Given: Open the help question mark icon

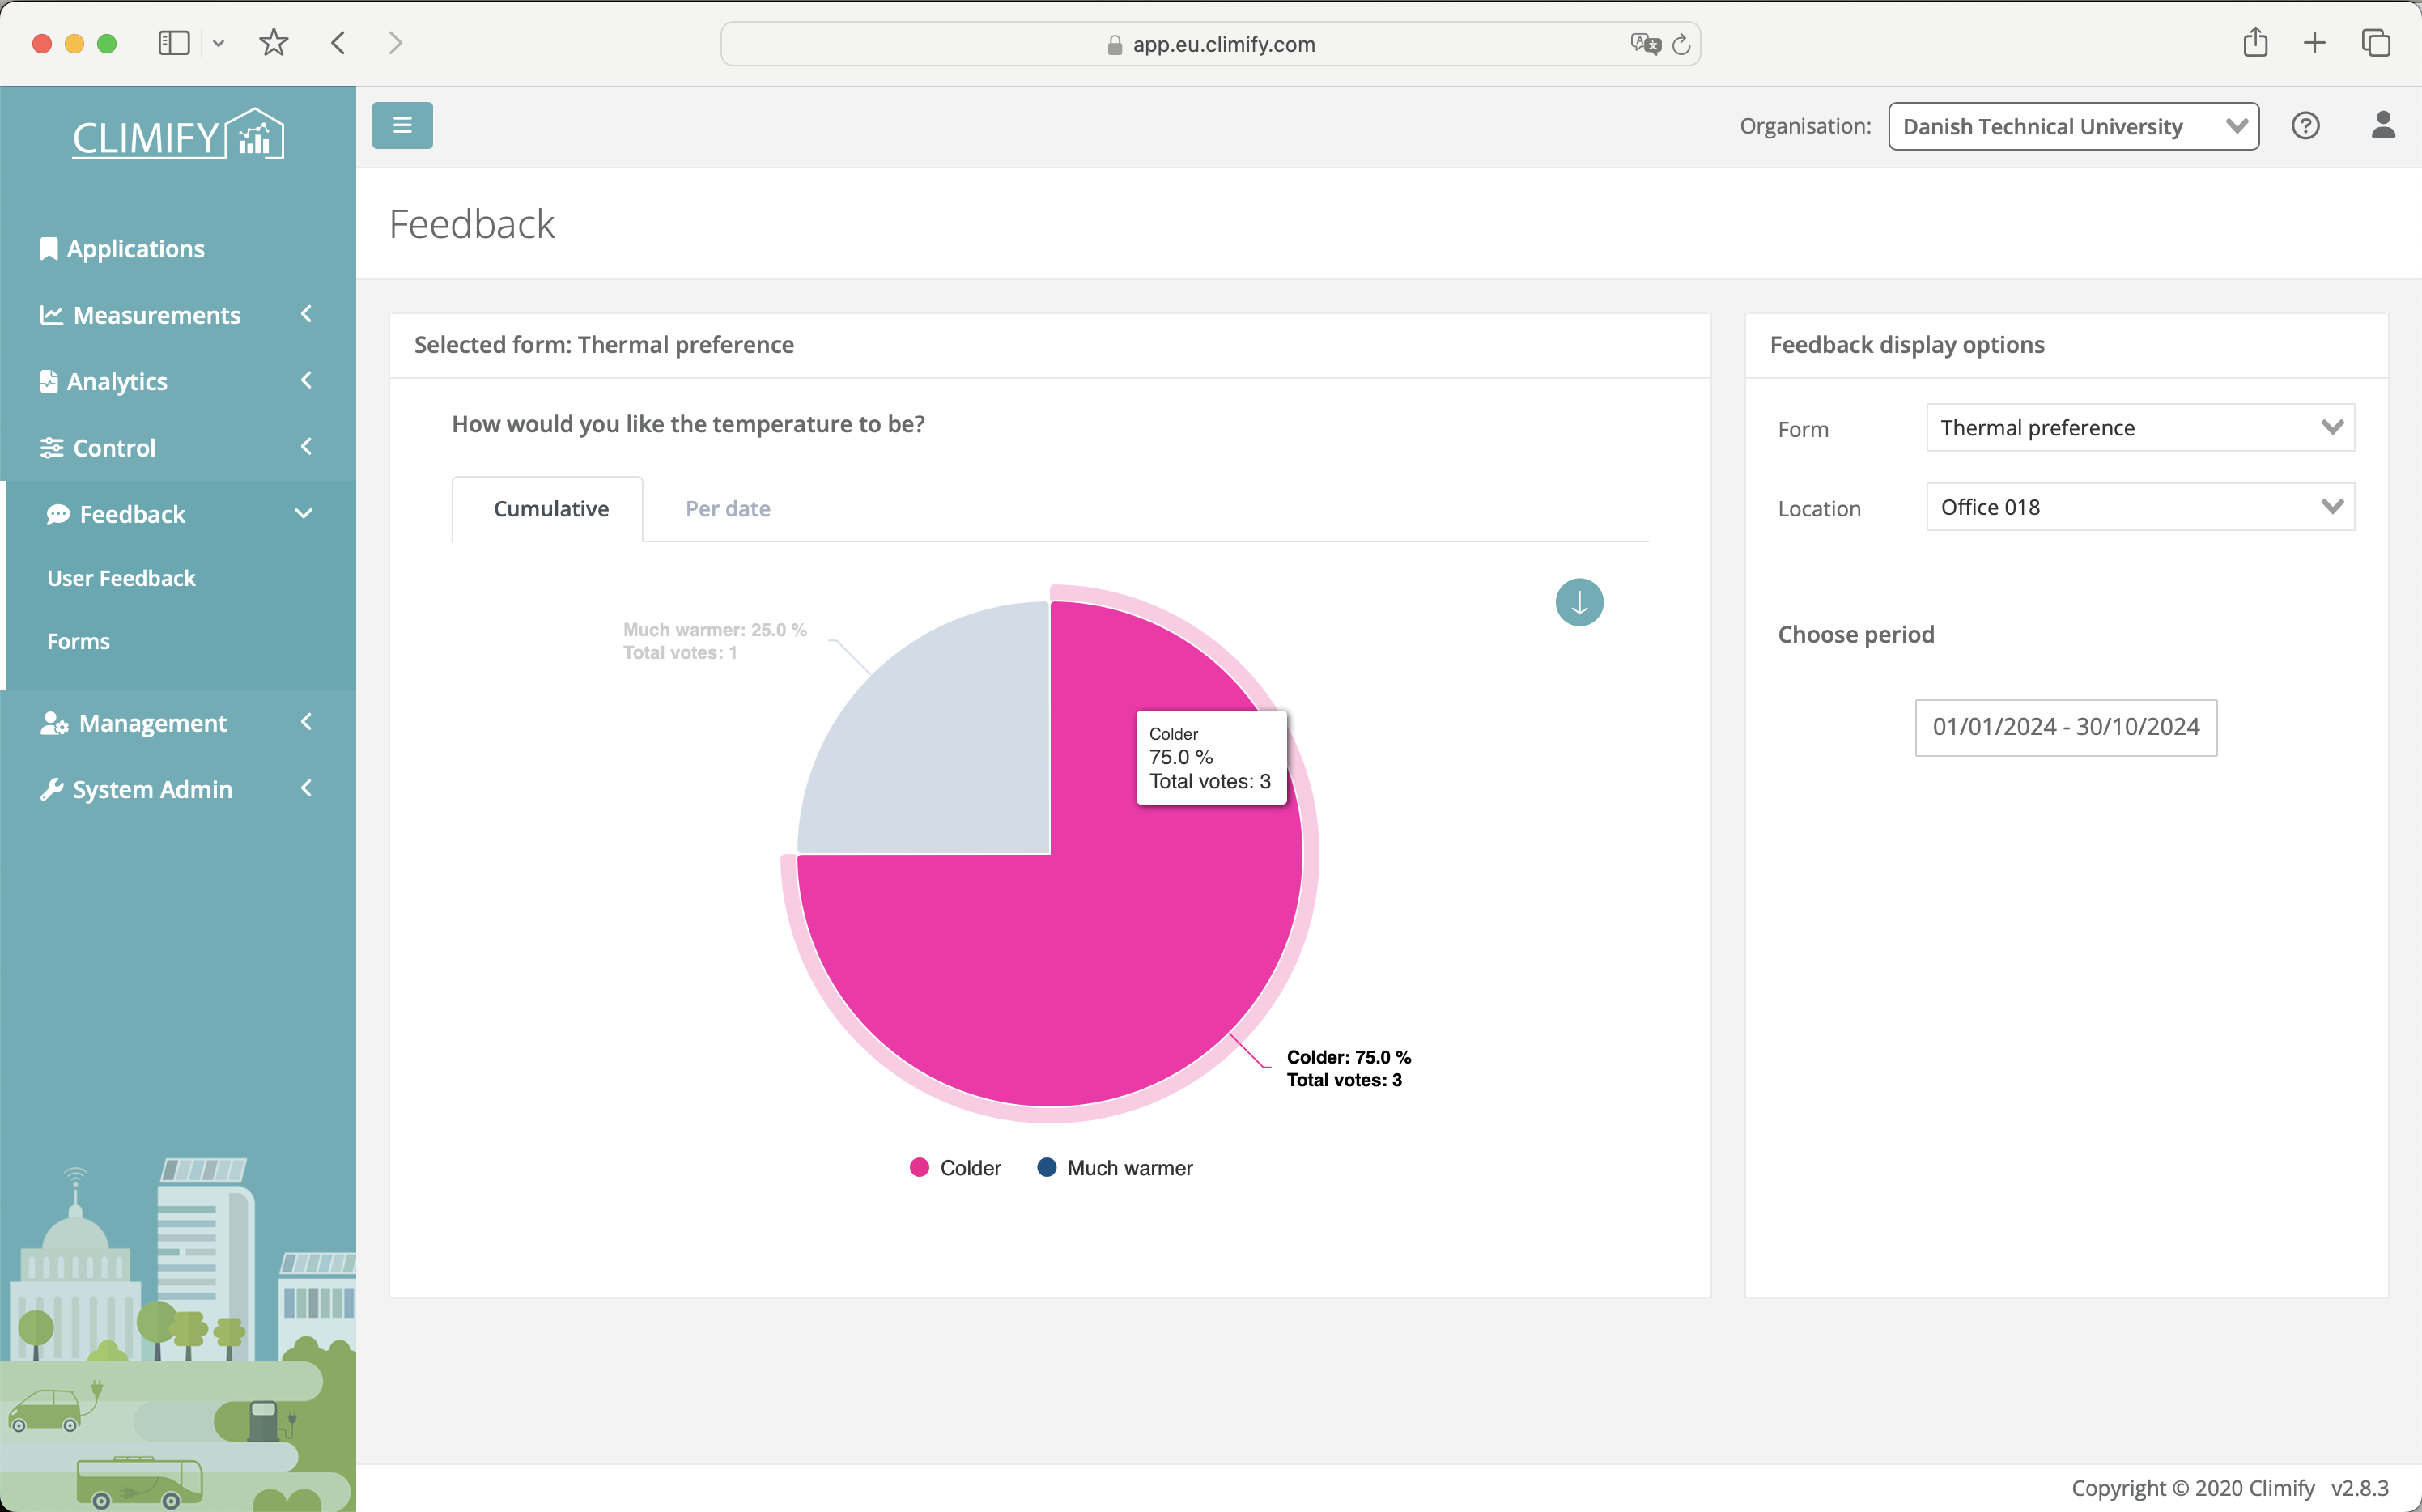Looking at the screenshot, I should (2305, 125).
